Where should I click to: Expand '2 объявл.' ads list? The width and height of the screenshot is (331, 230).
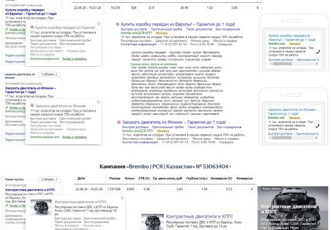49,179
